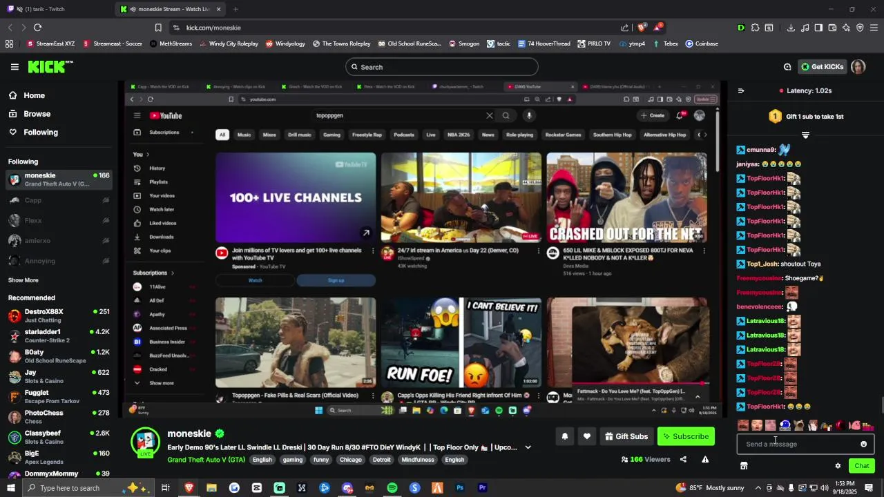Open Premiere Pro from the taskbar
The image size is (884, 497).
tap(483, 488)
